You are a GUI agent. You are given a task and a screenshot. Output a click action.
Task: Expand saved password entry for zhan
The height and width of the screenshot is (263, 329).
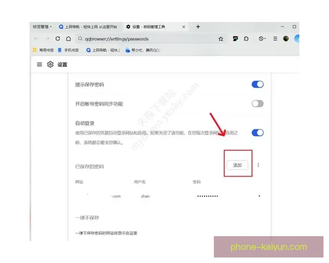click(x=259, y=196)
